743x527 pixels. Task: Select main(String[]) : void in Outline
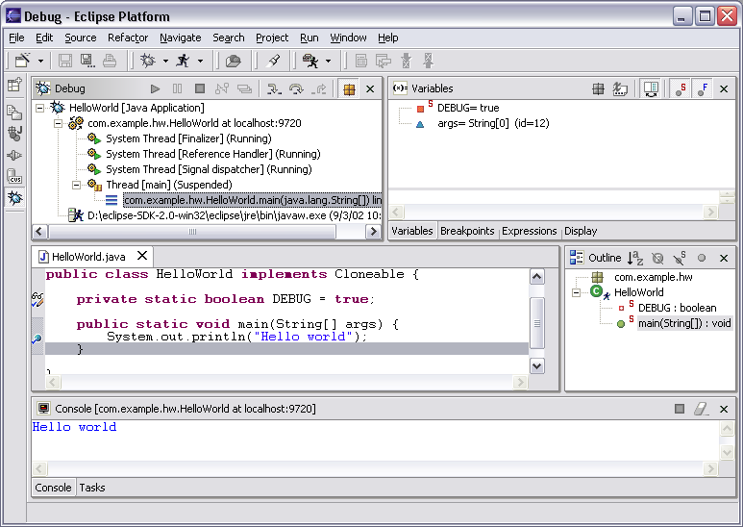pyautogui.click(x=684, y=323)
